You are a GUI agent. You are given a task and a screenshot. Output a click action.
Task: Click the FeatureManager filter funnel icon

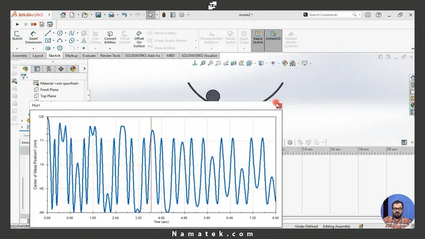tap(24, 77)
